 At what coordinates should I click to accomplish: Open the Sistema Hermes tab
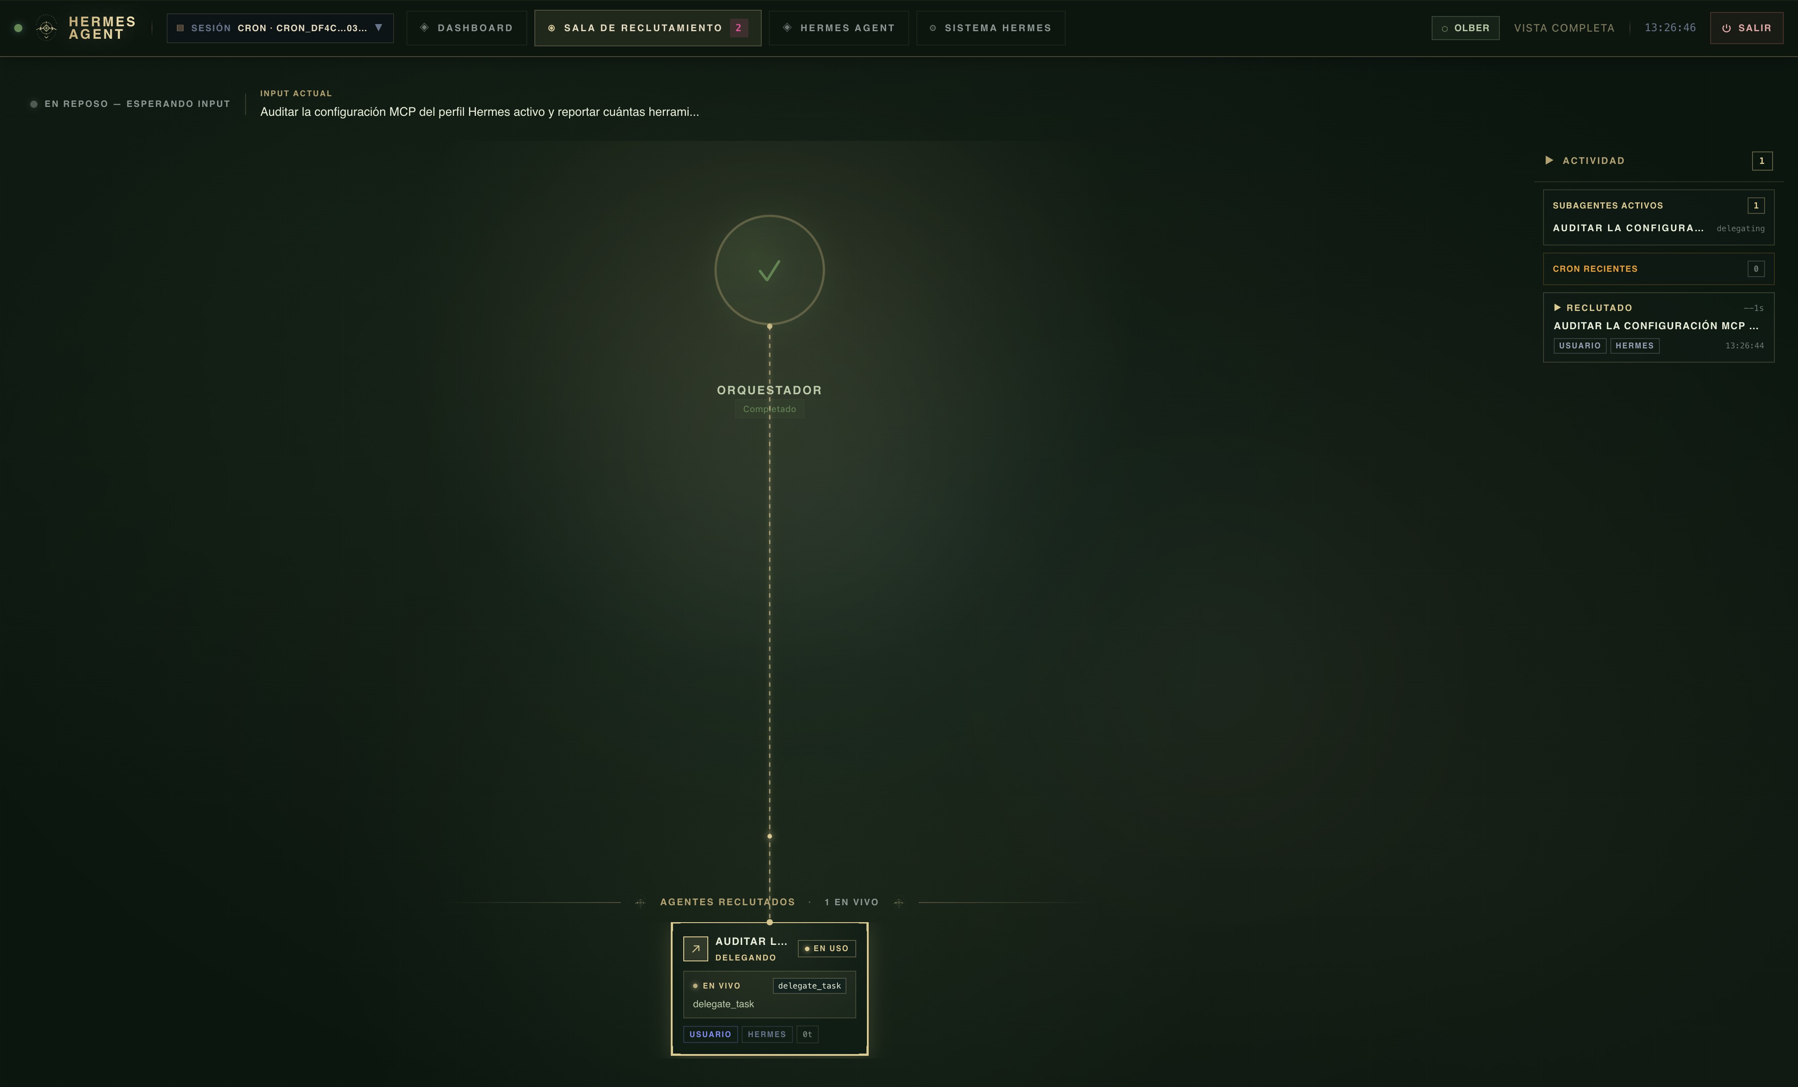(x=990, y=29)
